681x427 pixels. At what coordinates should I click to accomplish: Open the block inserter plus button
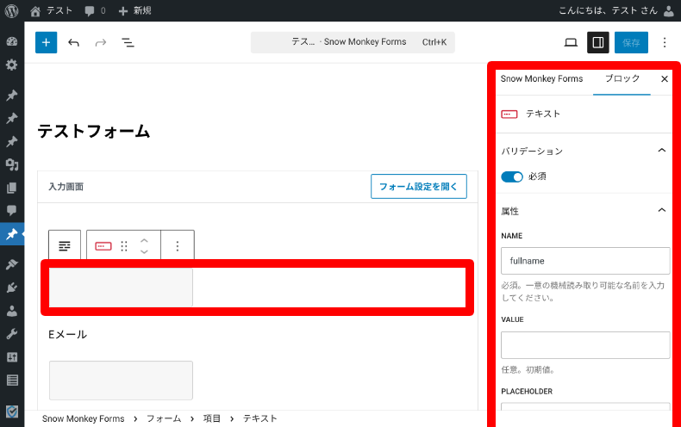coord(46,42)
